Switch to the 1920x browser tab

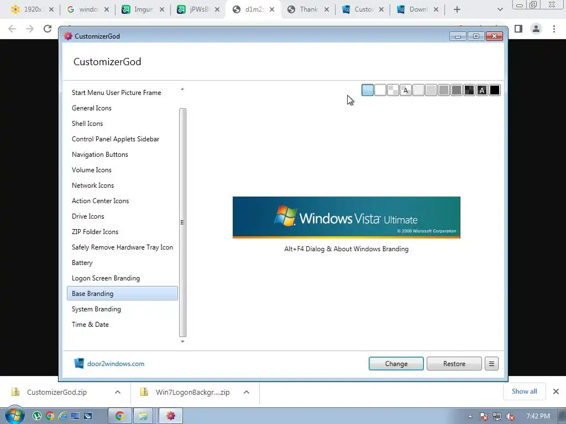click(32, 9)
